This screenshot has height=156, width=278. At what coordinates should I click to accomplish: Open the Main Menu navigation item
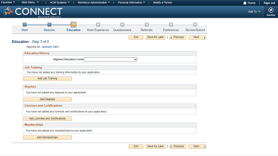(x=30, y=3)
